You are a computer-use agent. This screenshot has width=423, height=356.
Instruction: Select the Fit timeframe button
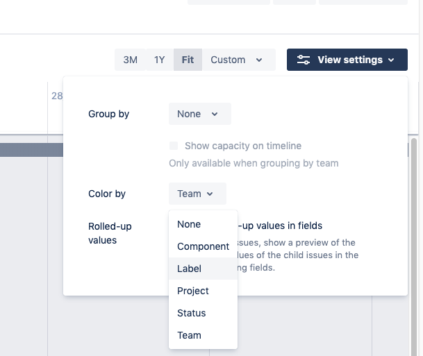(x=188, y=60)
